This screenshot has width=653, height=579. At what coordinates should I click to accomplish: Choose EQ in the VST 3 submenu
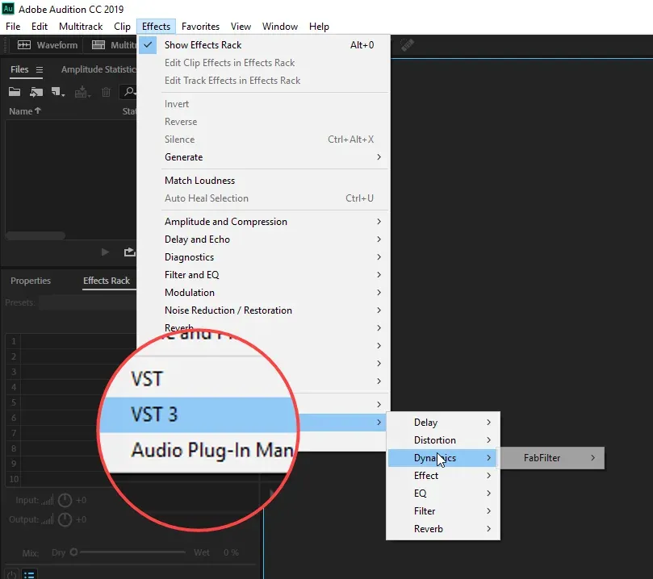(443, 494)
